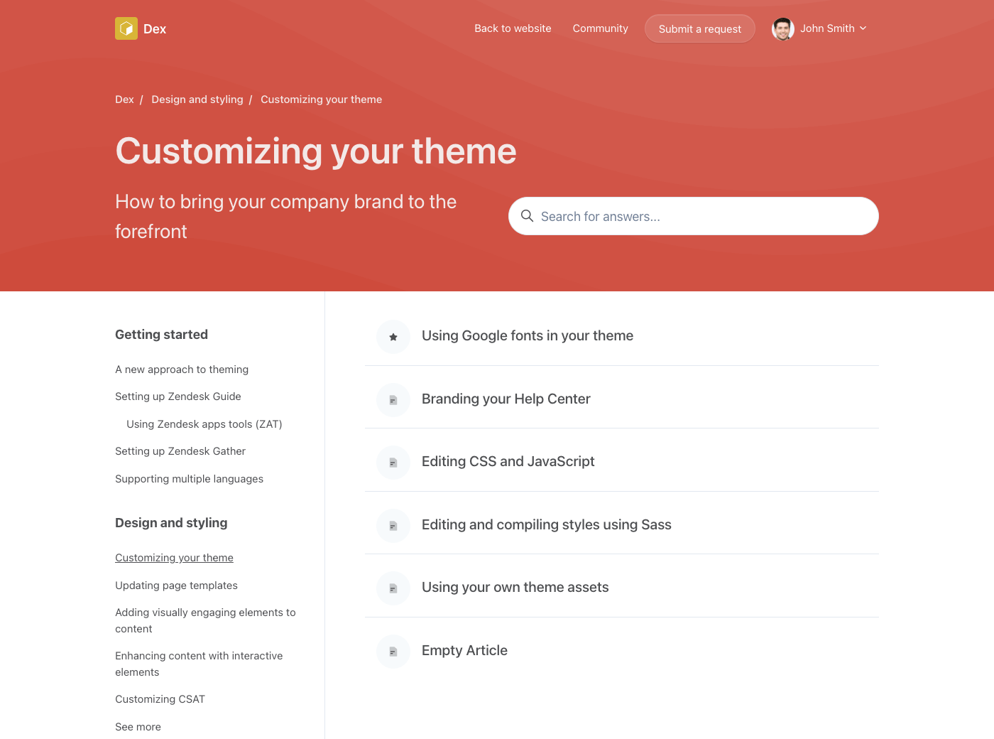
Task: Open the John Smith user dropdown chevron
Action: point(863,28)
